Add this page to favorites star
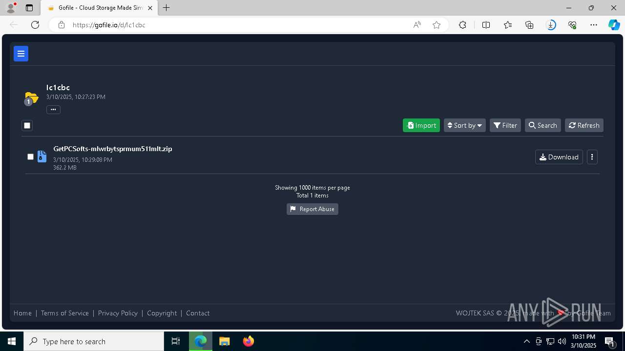The height and width of the screenshot is (351, 625). tap(437, 25)
